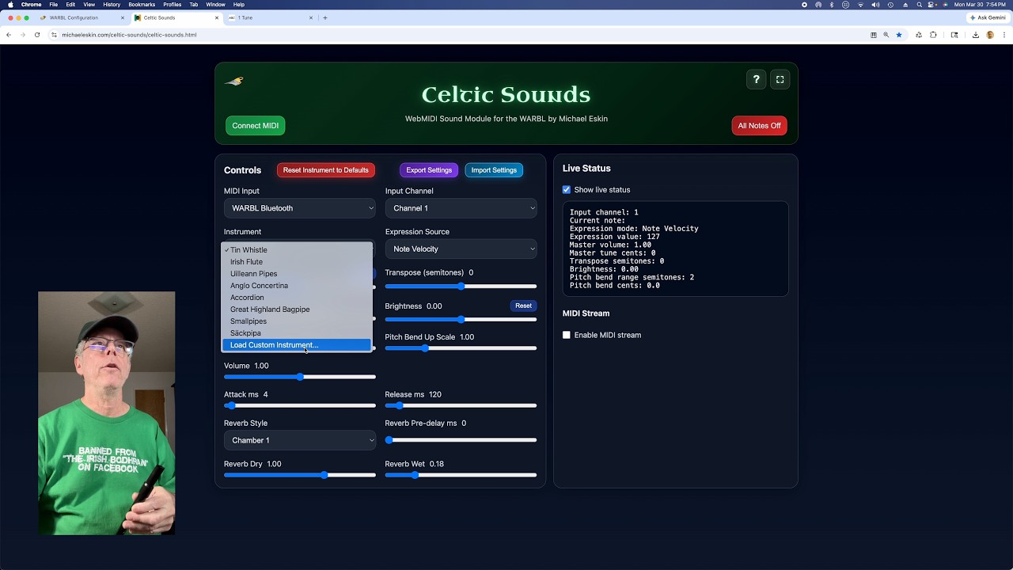This screenshot has height=570, width=1013.
Task: Open the Chrome extensions puzzle icon
Action: (933, 35)
